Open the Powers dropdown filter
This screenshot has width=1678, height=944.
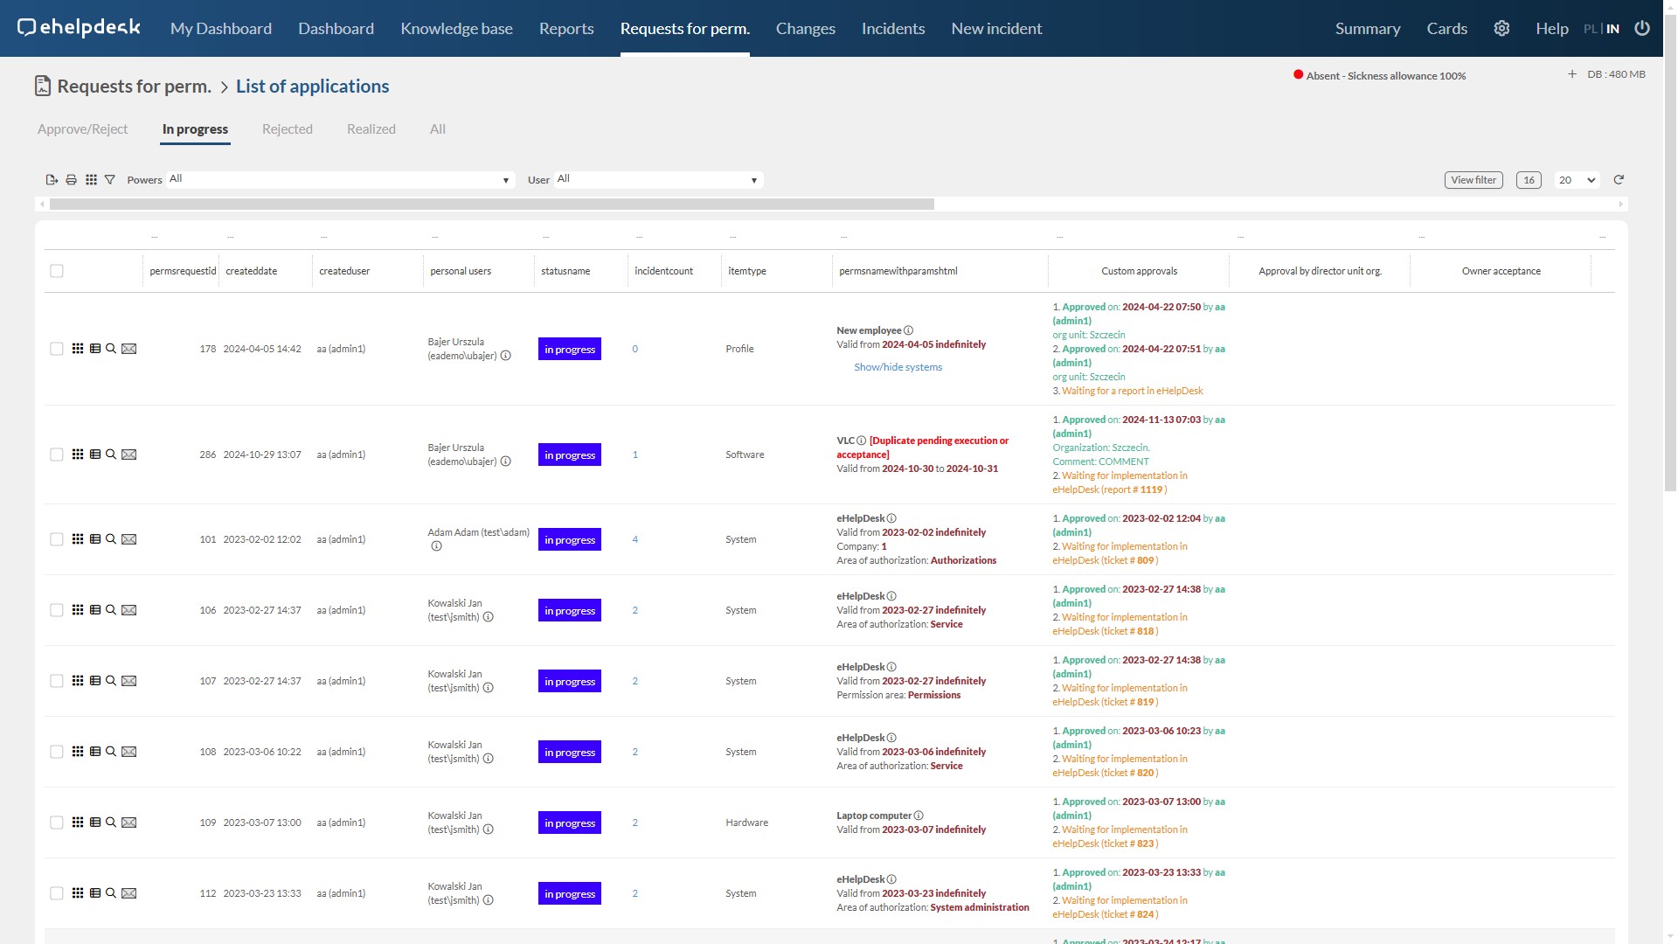[x=339, y=180]
